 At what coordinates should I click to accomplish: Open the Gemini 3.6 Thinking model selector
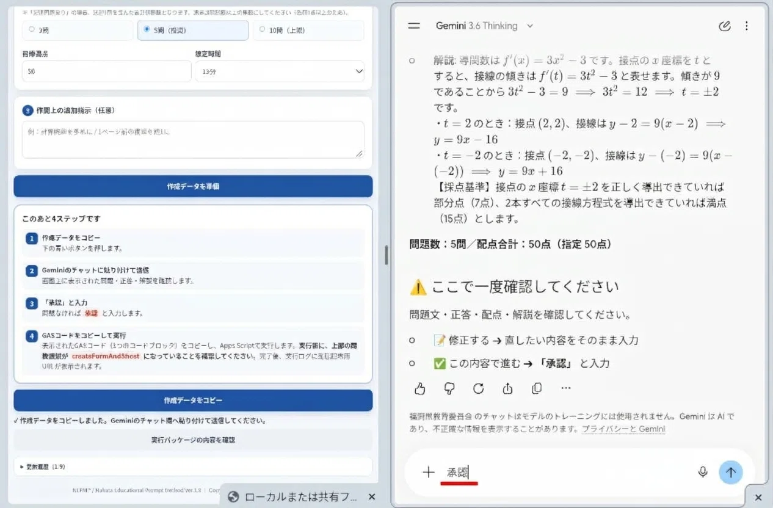pos(485,26)
